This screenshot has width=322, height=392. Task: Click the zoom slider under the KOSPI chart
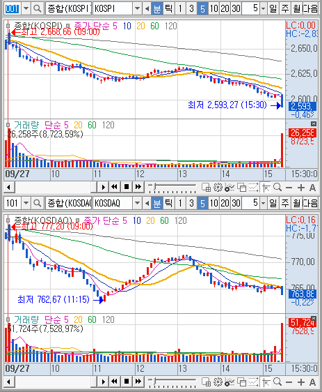pyautogui.click(x=172, y=187)
